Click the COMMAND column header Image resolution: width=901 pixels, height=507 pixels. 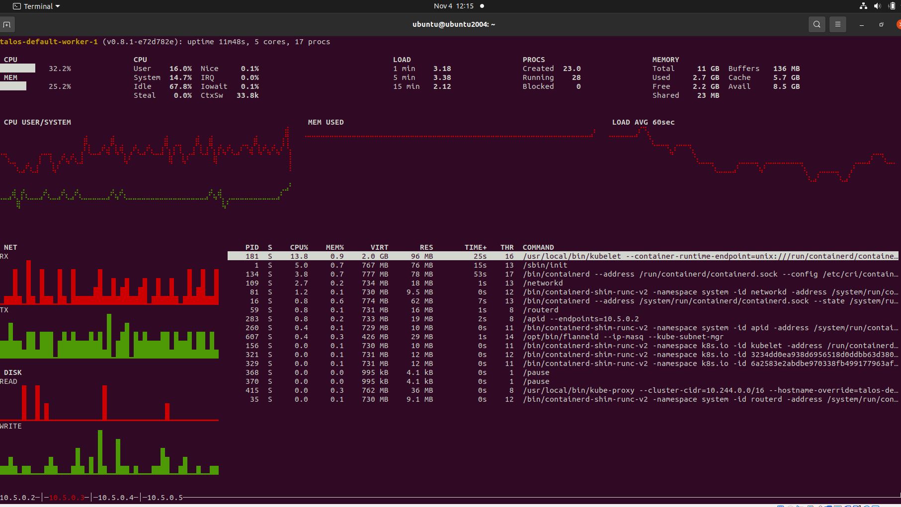click(x=538, y=247)
